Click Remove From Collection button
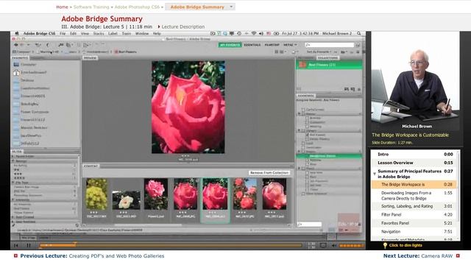This screenshot has height=265, width=471. pyautogui.click(x=269, y=173)
